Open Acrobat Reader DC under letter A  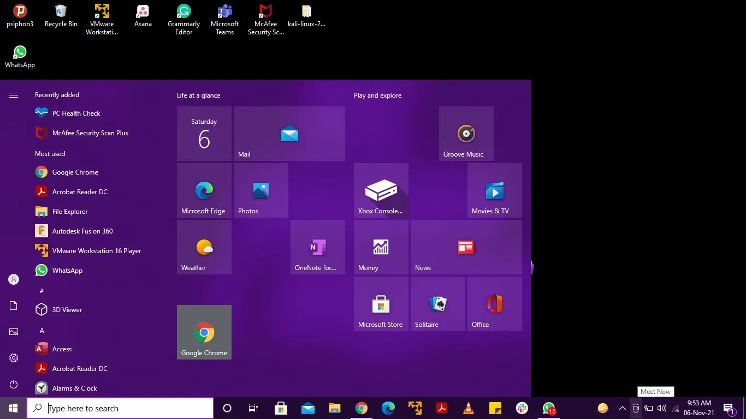point(98,369)
